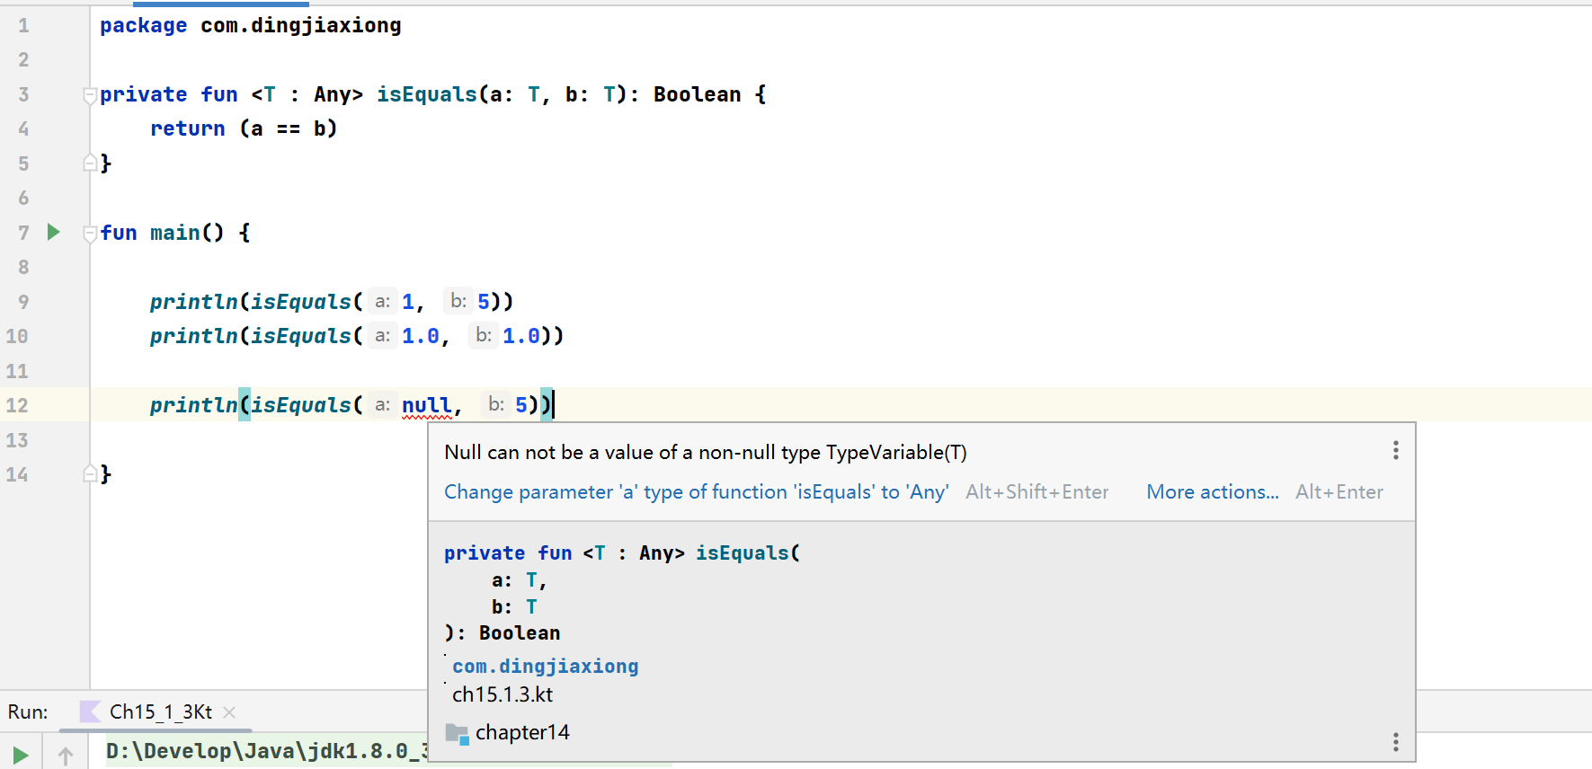The width and height of the screenshot is (1592, 769).
Task: Click the underlined null argument
Action: click(x=426, y=405)
